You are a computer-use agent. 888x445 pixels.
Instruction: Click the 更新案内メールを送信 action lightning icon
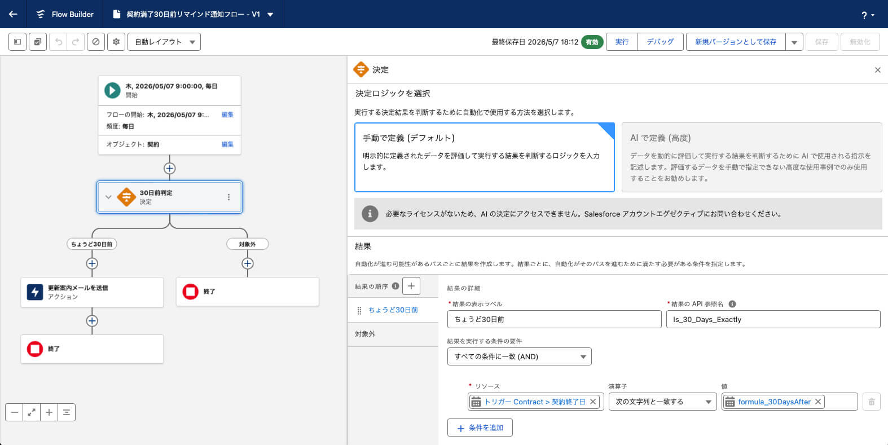(x=35, y=292)
